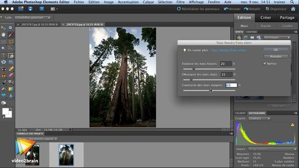Screen dimensions: 299x168
Task: Click the Obscurcir les tons clairs slider
Action: click(x=209, y=80)
